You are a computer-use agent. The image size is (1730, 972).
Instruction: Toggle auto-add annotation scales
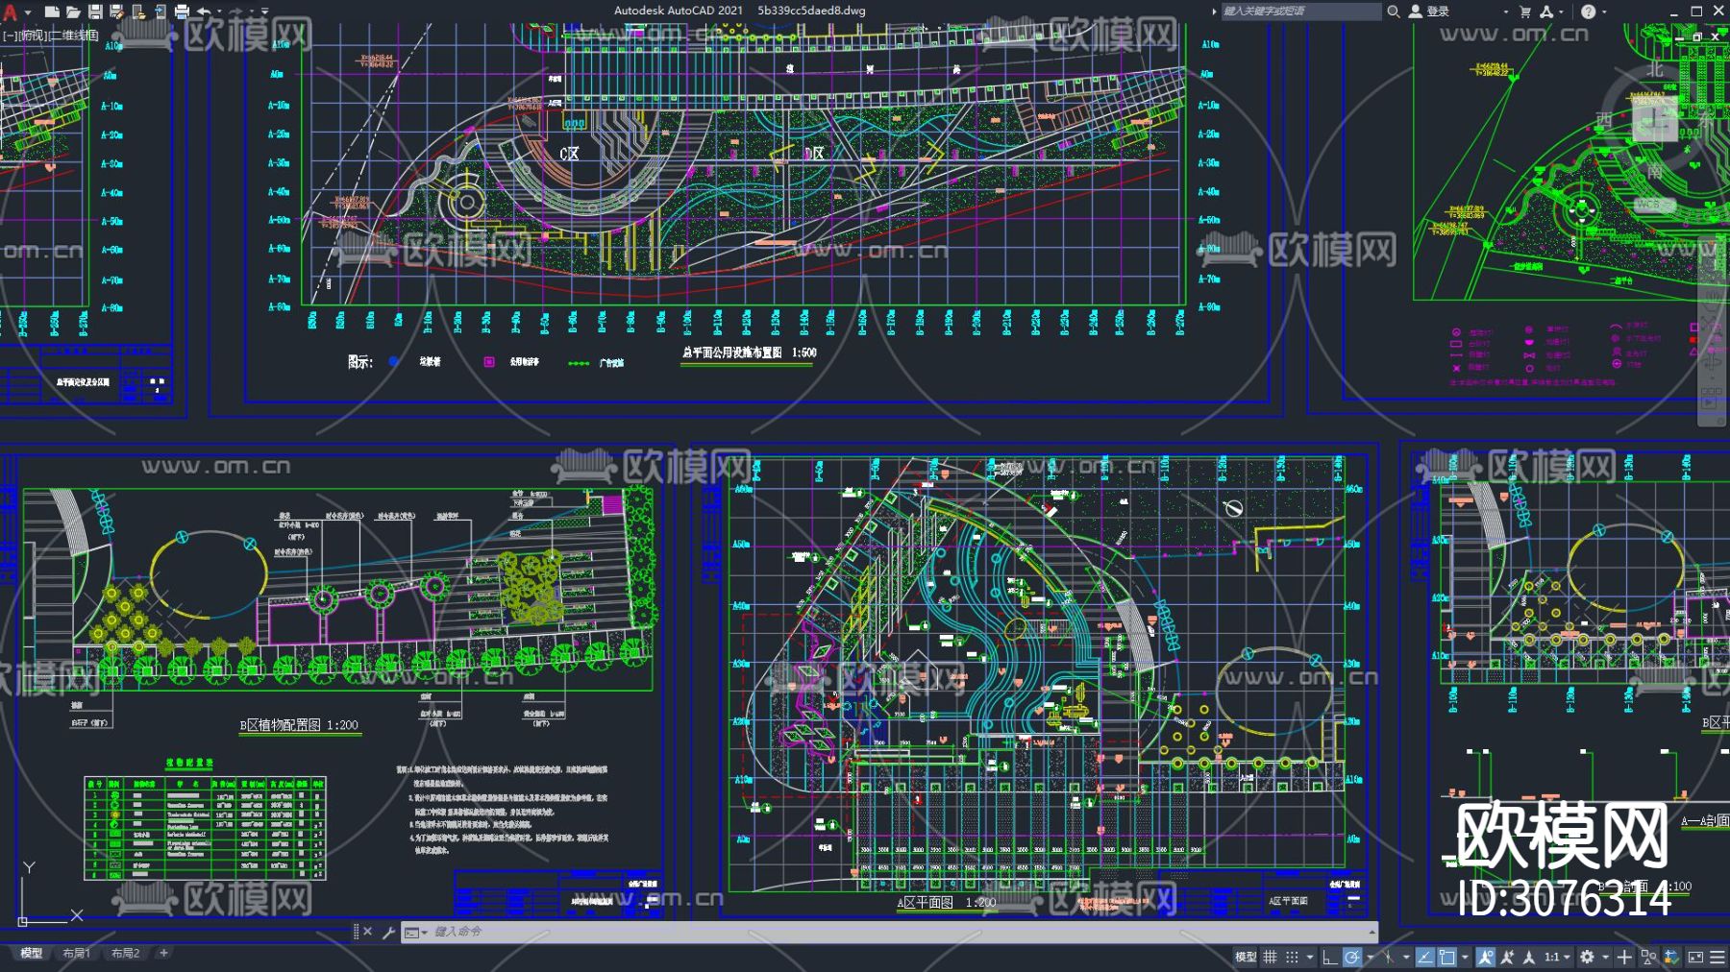click(1507, 957)
